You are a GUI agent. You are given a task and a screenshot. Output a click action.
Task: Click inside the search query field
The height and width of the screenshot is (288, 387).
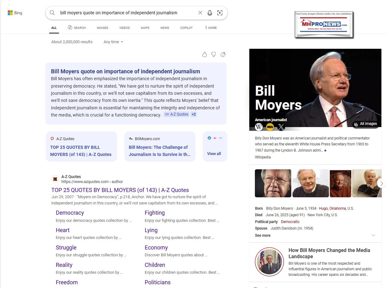pyautogui.click(x=127, y=13)
